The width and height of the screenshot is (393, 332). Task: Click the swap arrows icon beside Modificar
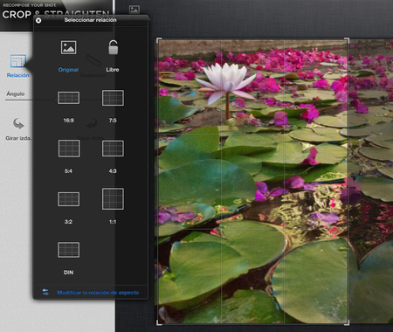click(x=45, y=292)
